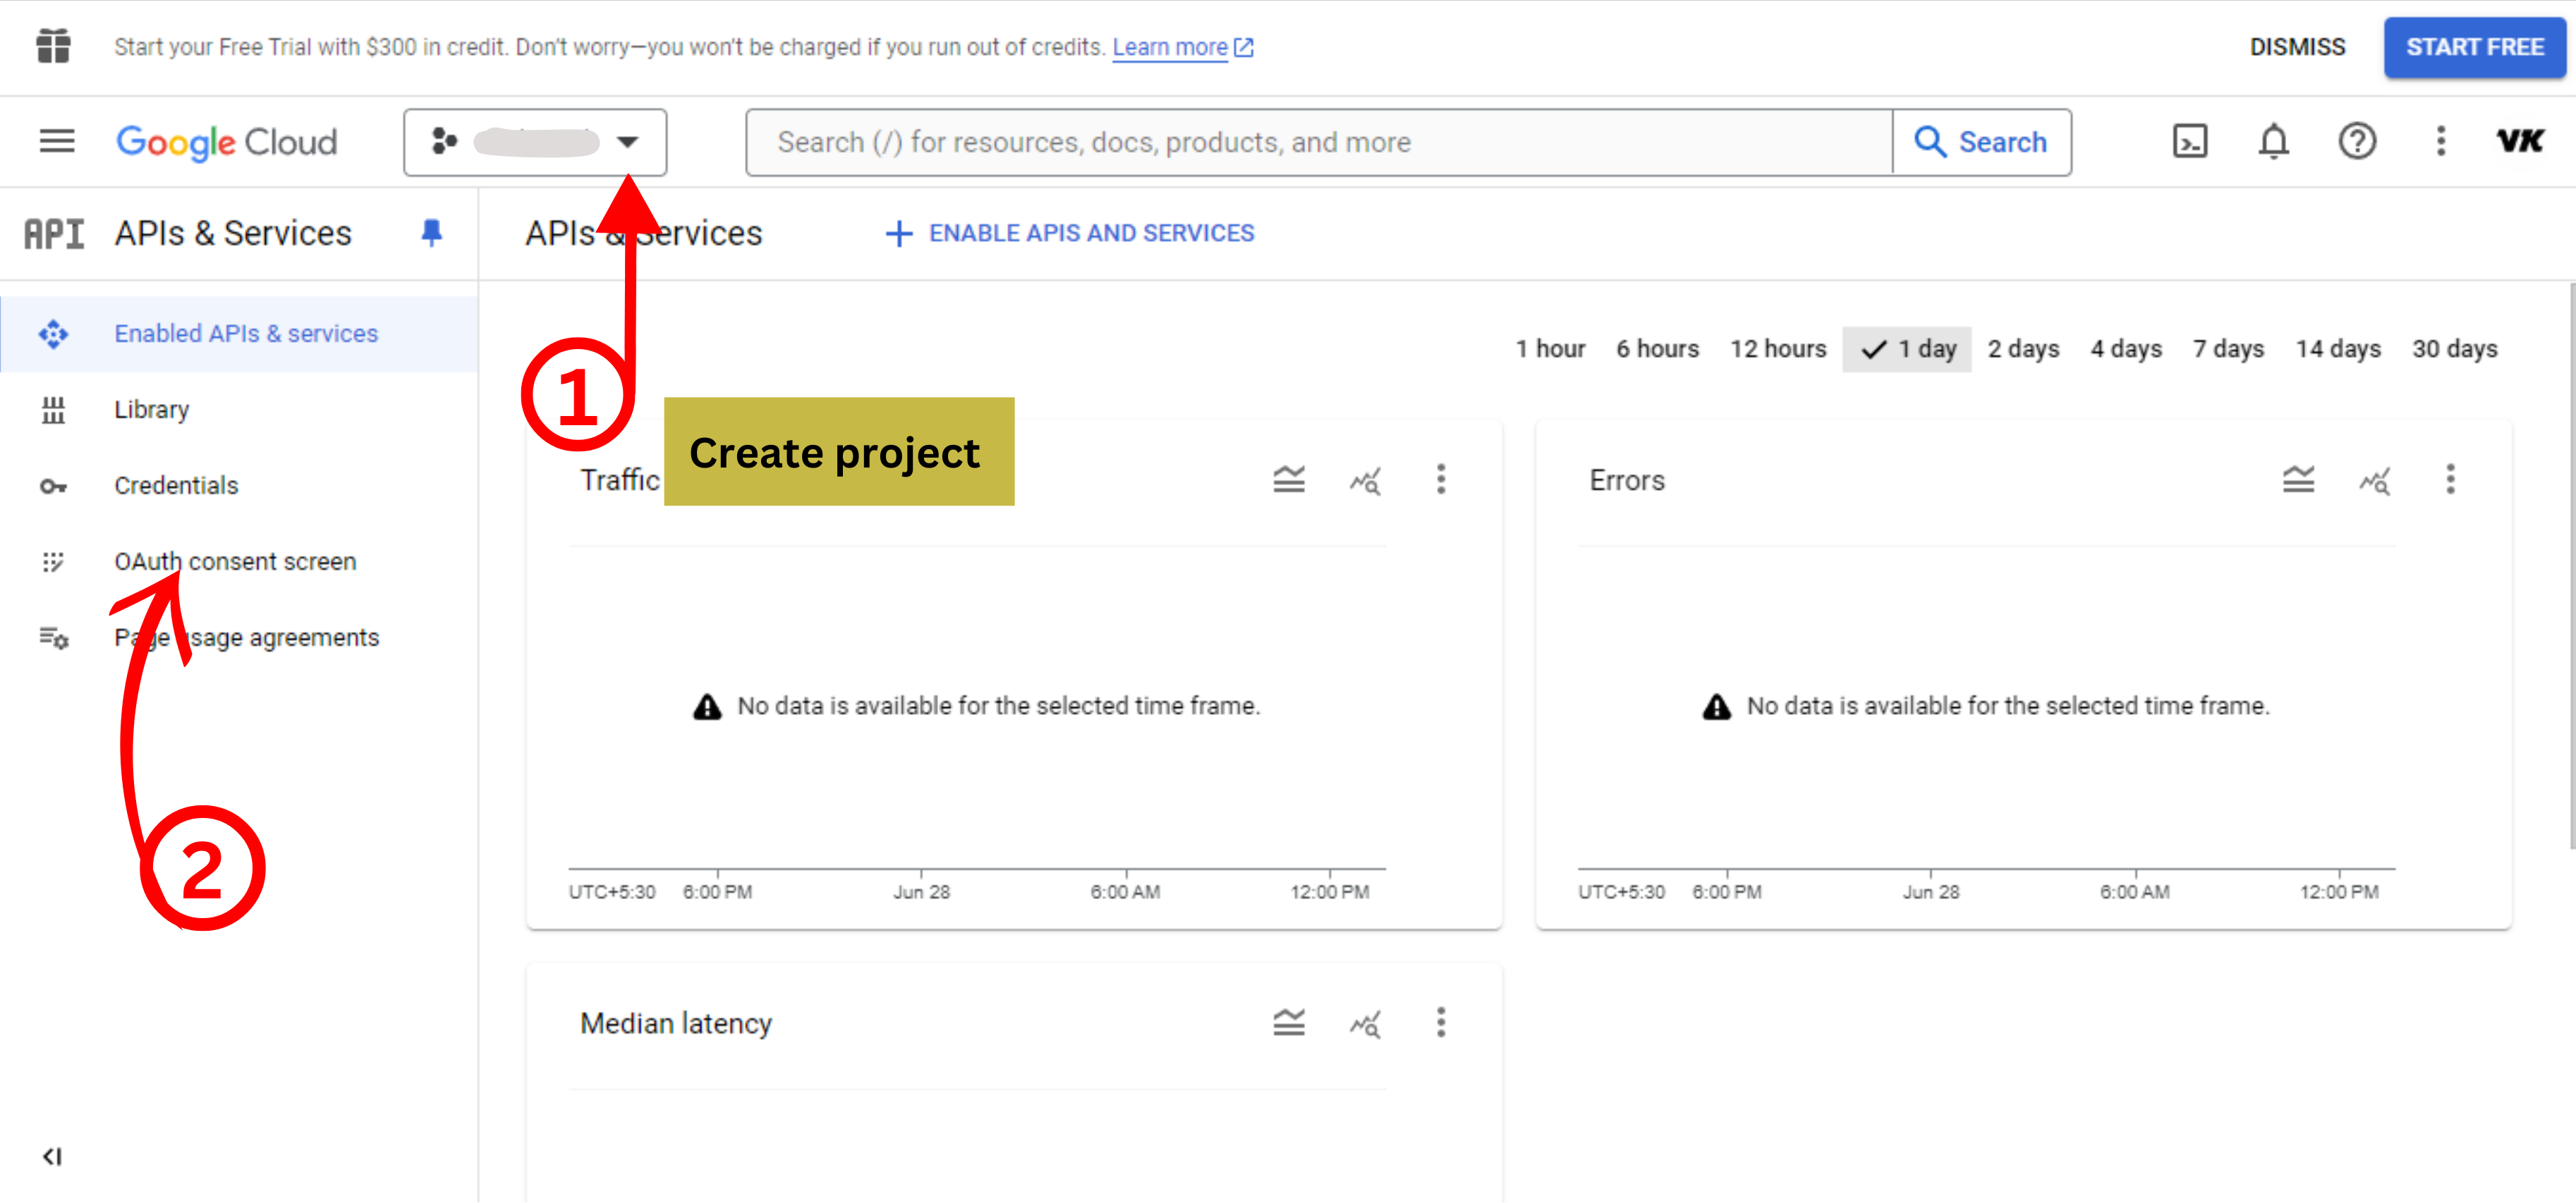Collapse the left sidebar panel
The image size is (2576, 1203).
coord(52,1157)
